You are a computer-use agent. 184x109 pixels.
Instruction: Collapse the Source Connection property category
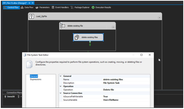[x=61, y=93]
